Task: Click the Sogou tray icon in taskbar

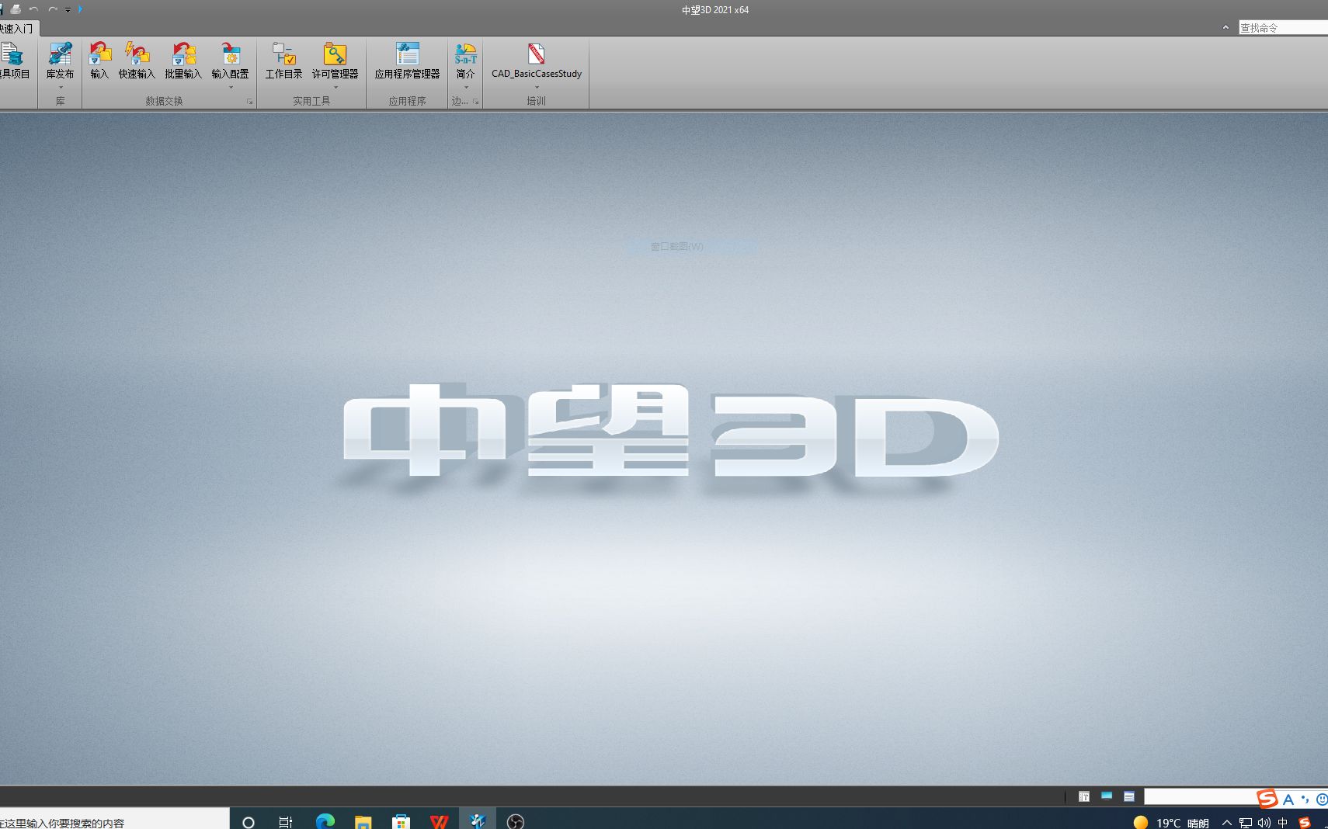Action: (1305, 823)
